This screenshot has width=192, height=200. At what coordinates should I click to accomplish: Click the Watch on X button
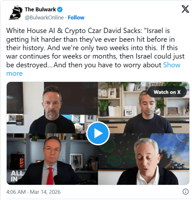[167, 92]
